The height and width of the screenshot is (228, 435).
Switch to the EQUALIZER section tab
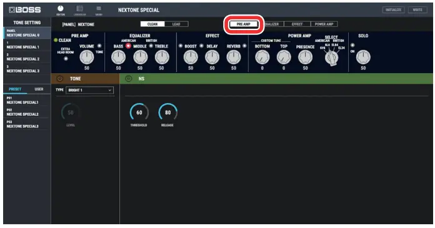(x=271, y=24)
